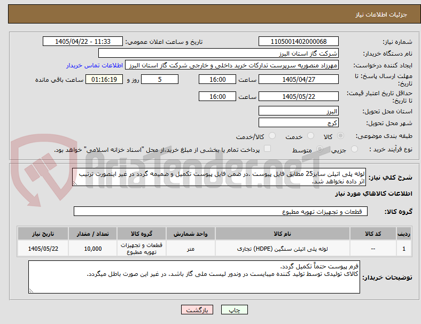Click the resize grip of the buyer notes box
The height and width of the screenshot is (324, 421).
point(31,290)
